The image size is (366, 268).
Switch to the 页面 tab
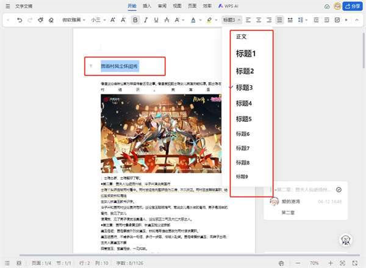click(x=192, y=6)
